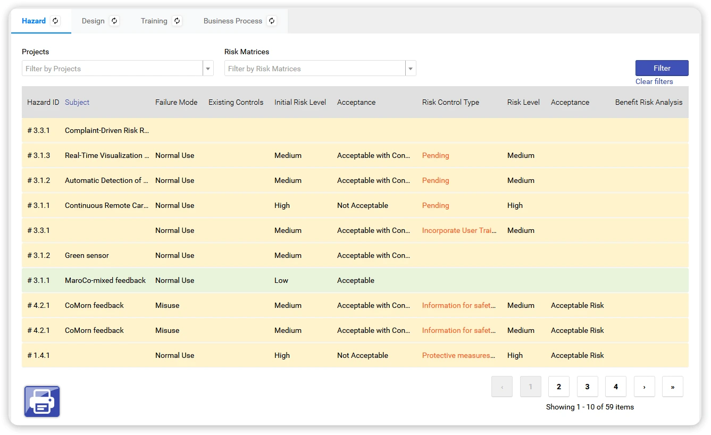Click Pending link in Continuous Remote Car row

(436, 205)
